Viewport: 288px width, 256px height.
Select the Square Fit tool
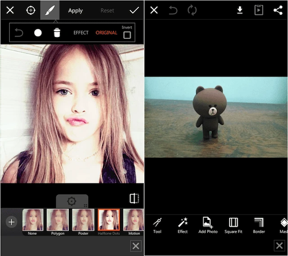(x=233, y=224)
